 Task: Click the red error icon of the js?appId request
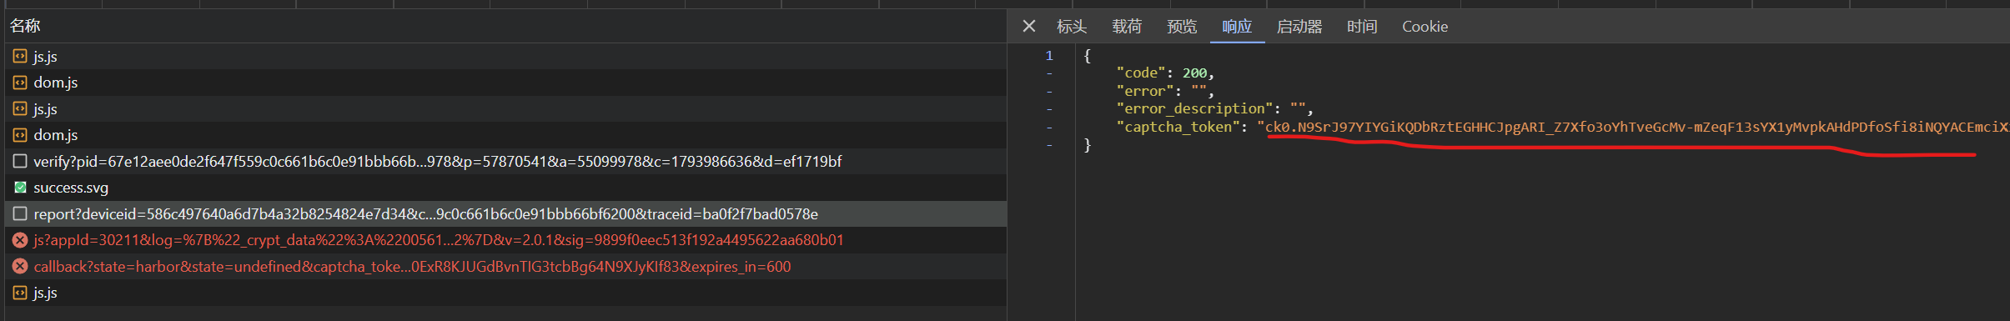coord(20,240)
